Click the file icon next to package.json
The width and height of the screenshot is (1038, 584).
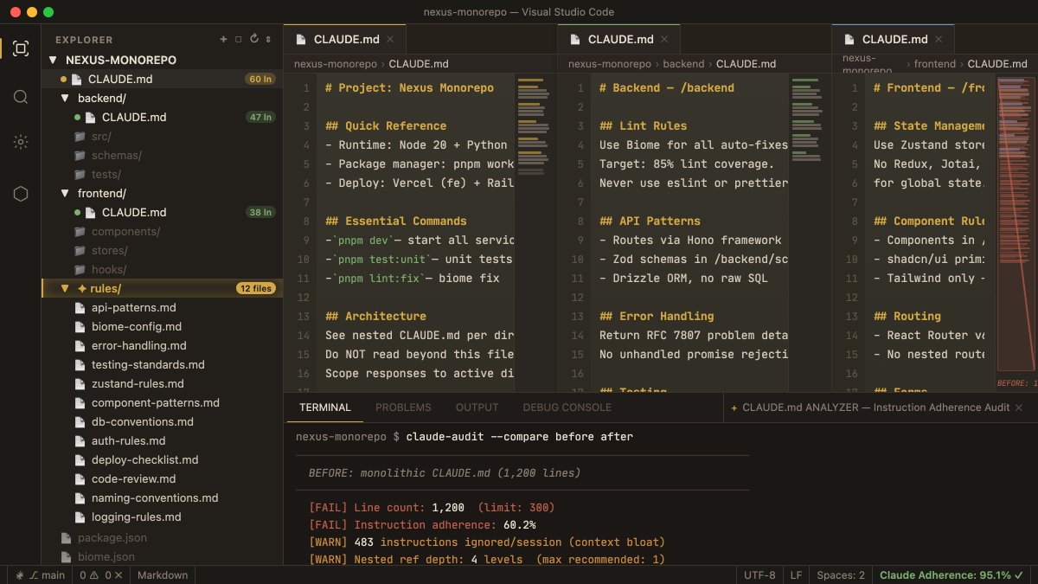tap(67, 538)
